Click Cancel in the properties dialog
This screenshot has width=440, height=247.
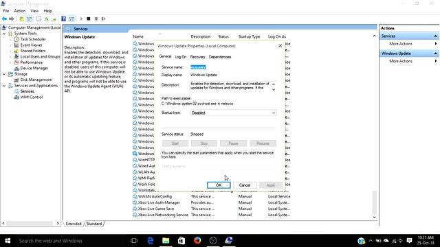245,185
